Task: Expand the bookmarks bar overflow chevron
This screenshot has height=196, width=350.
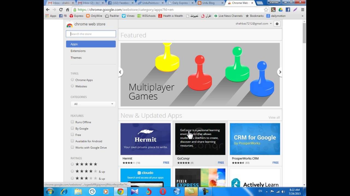Action: click(x=302, y=16)
